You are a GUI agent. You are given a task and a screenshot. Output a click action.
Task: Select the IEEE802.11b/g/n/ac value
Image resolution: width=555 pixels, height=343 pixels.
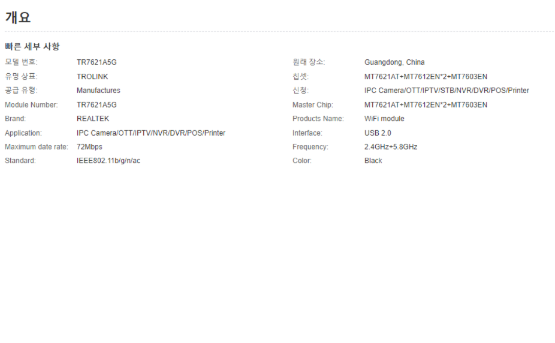[x=108, y=161]
